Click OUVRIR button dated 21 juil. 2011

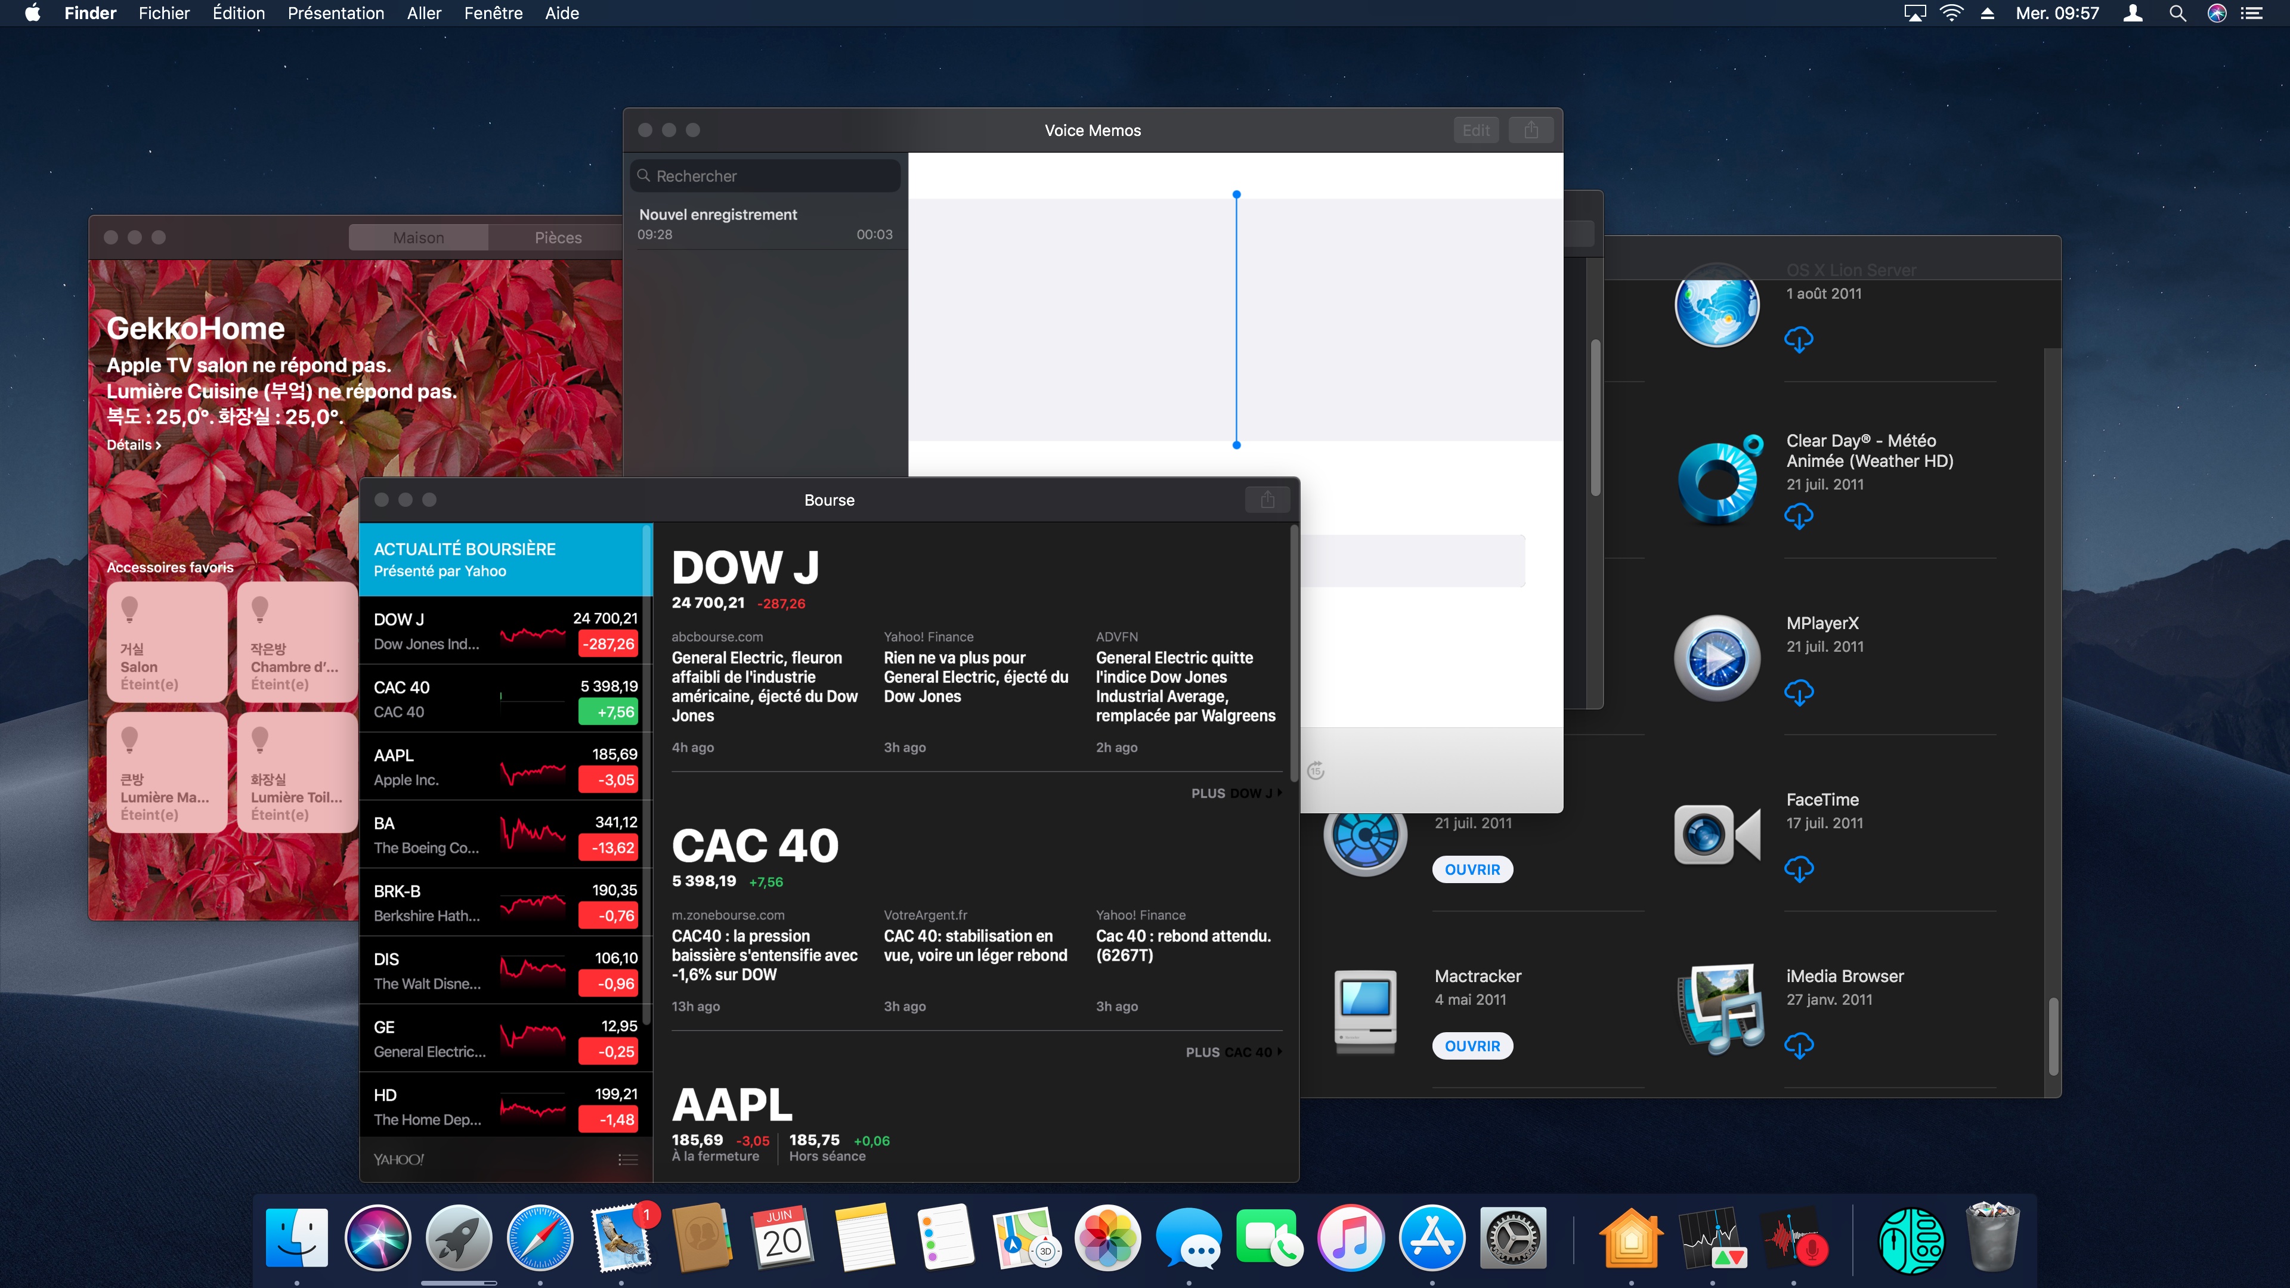tap(1472, 869)
